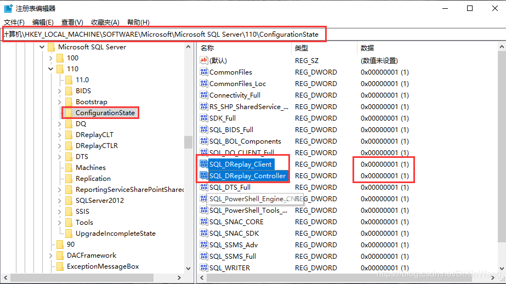
Task: Click the SQL_BIDS_Full DWORD value icon
Action: pos(203,130)
